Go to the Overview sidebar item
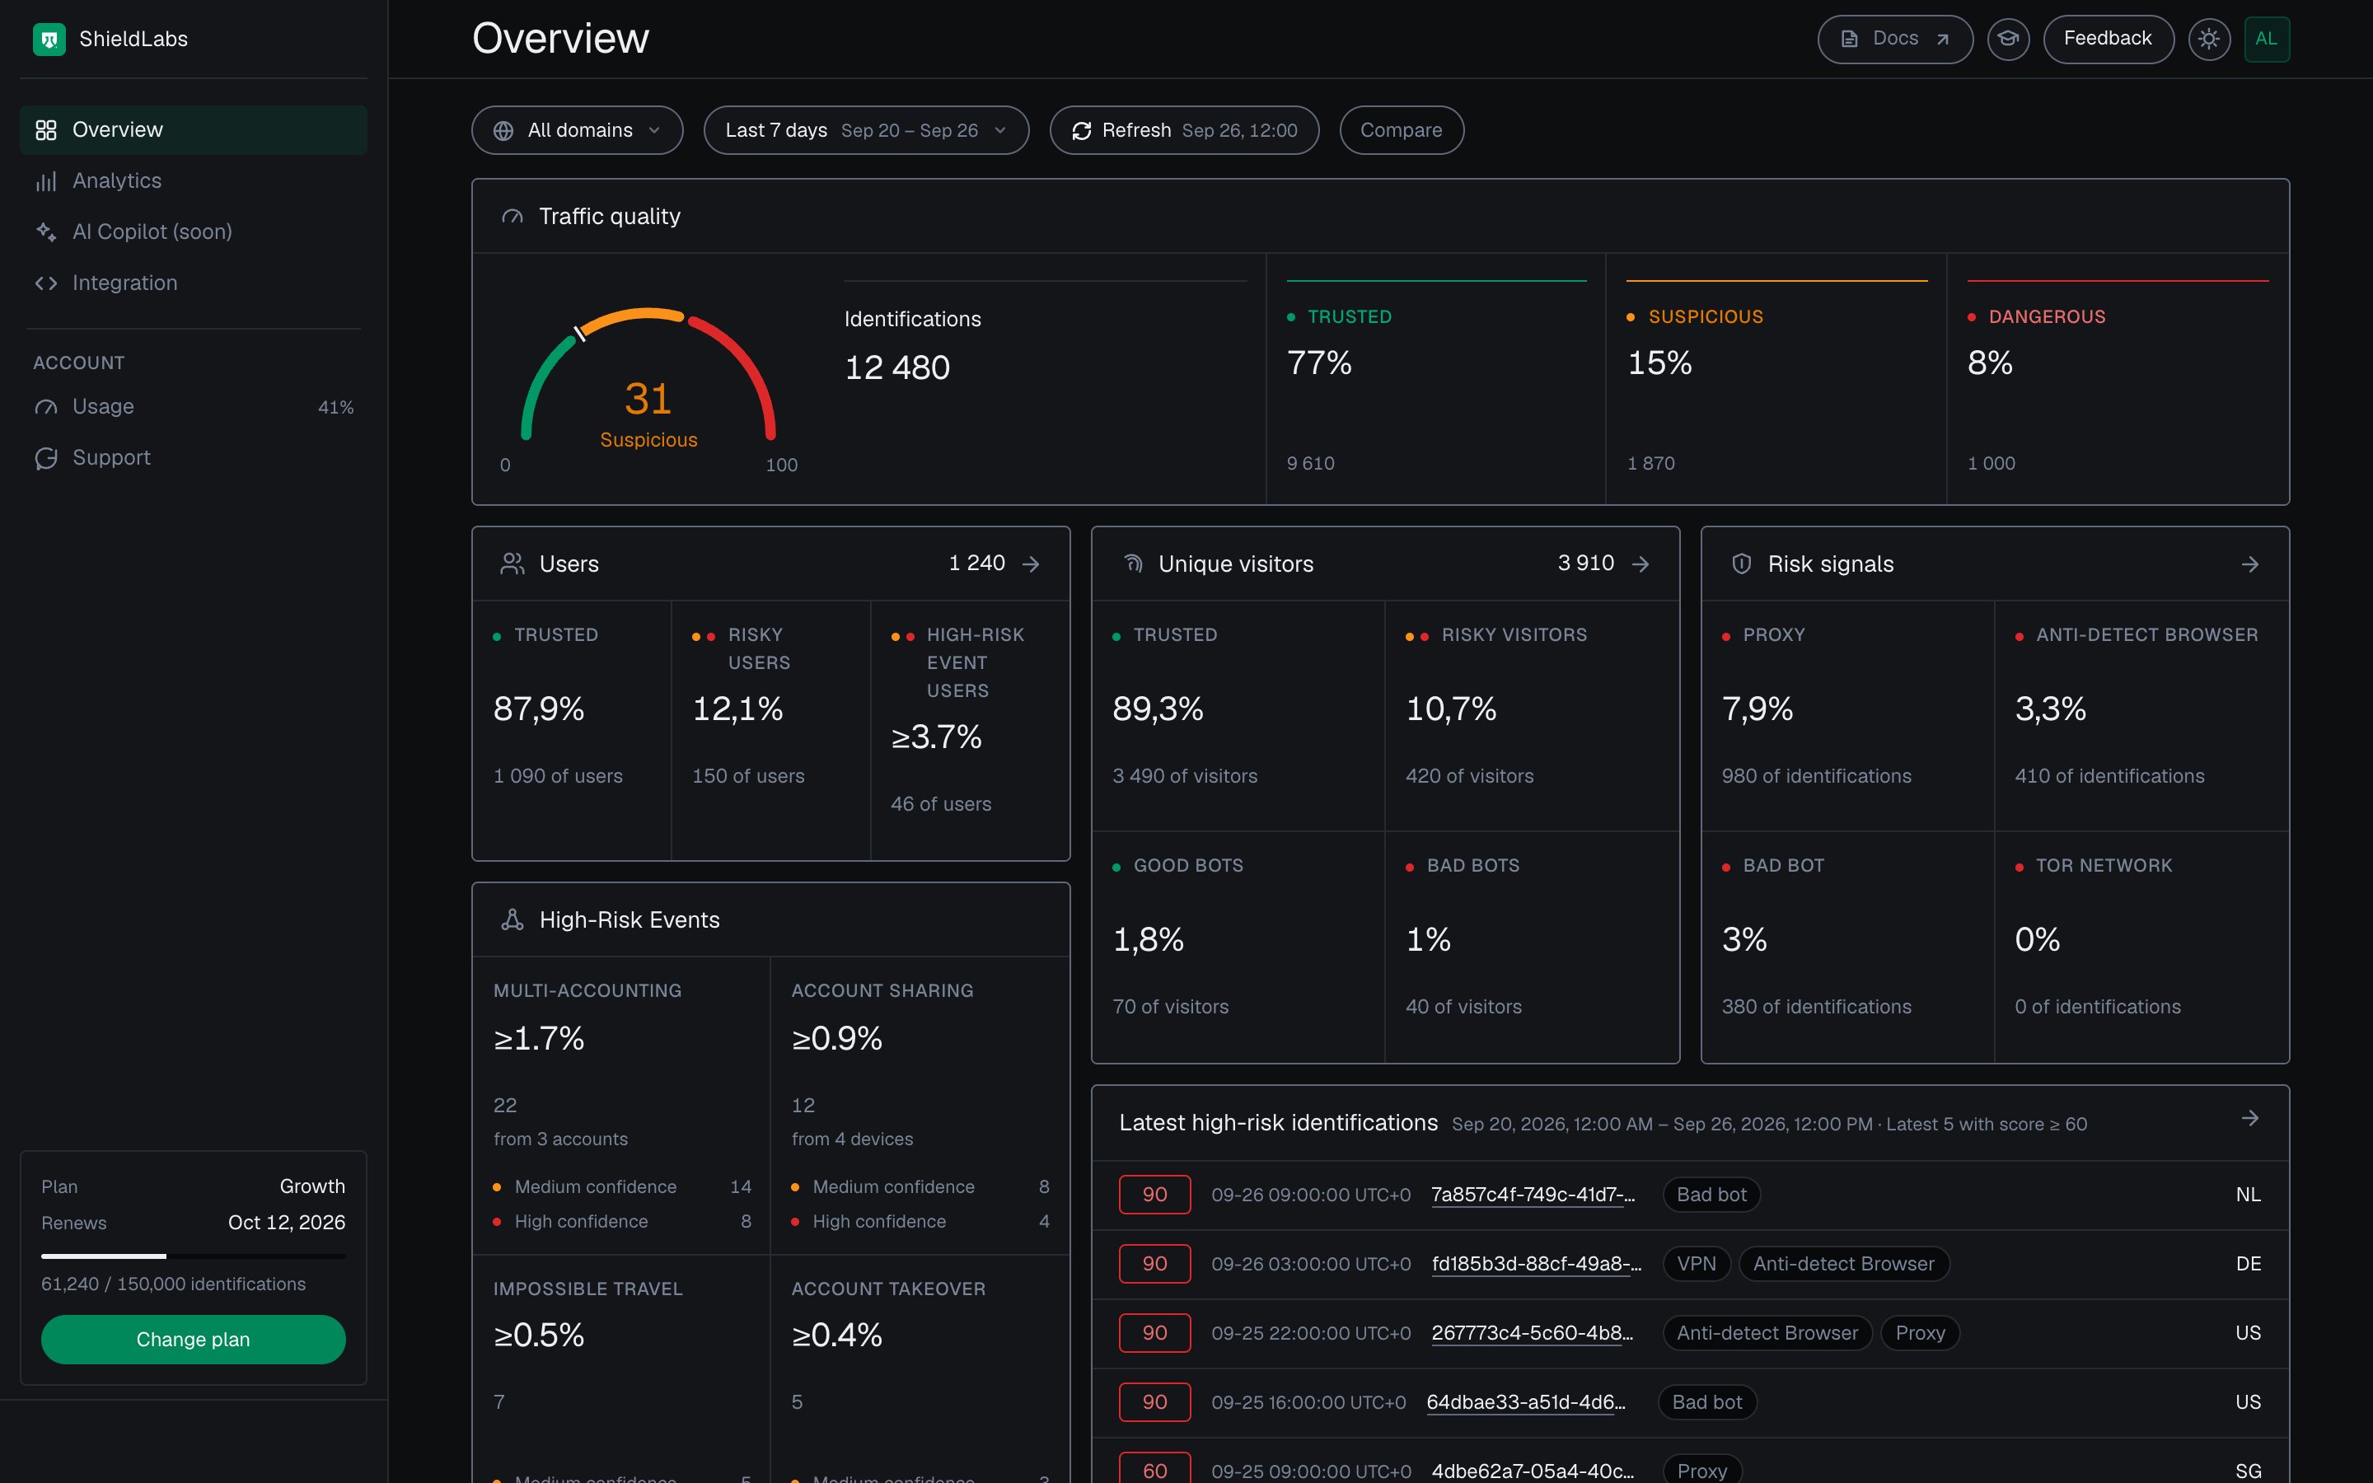The image size is (2373, 1483). pyautogui.click(x=193, y=130)
